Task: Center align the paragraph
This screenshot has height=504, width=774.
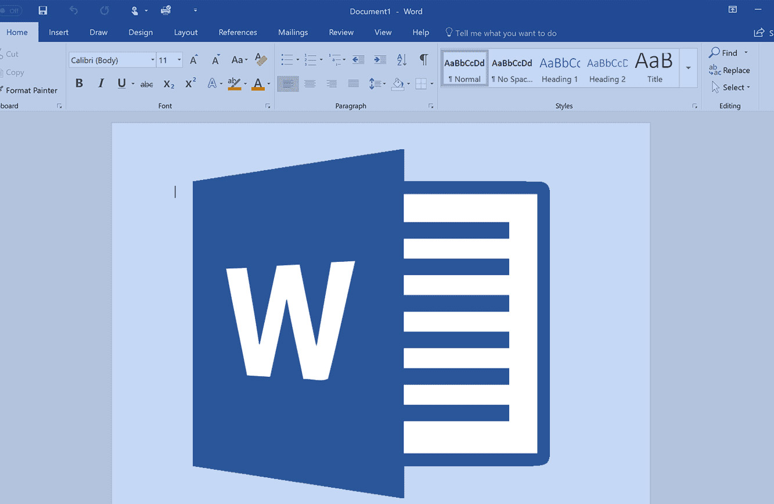Action: pyautogui.click(x=309, y=84)
